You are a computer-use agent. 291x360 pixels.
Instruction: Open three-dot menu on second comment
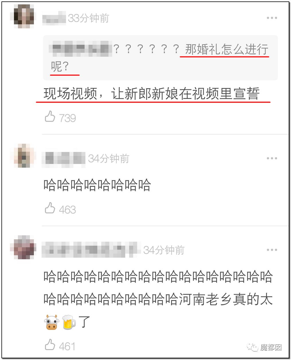(272, 158)
